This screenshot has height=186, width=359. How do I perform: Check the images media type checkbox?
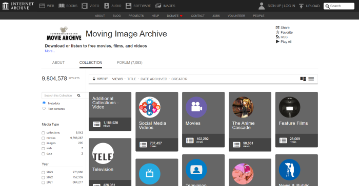tap(43, 143)
